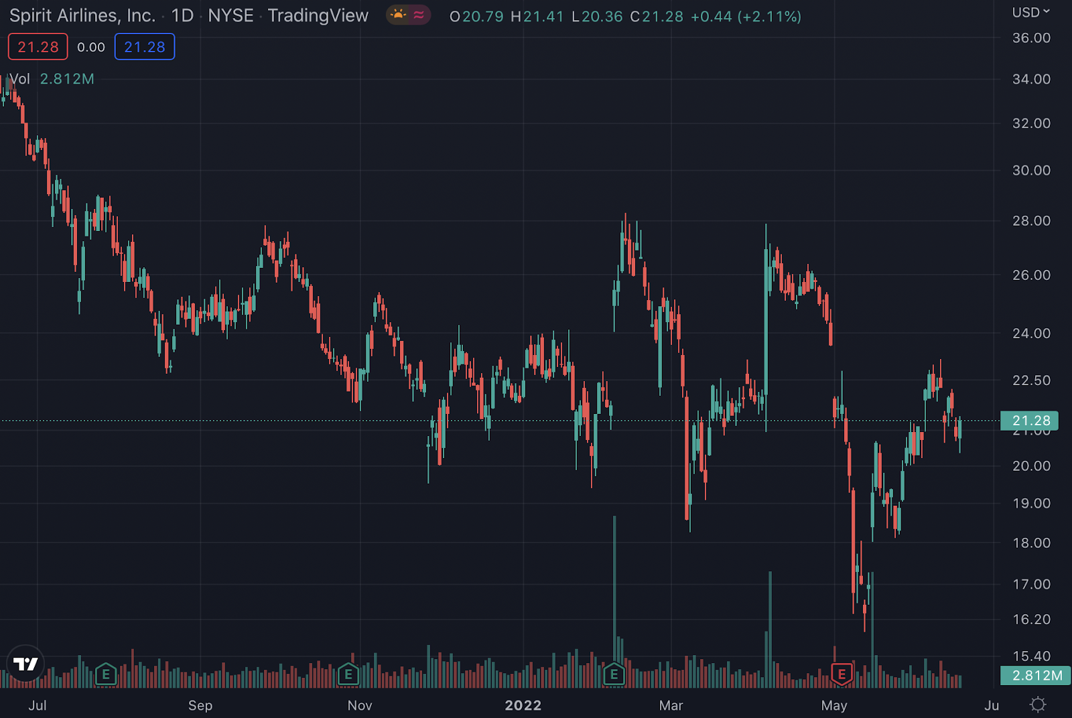Click the 17.00 price axis label
The width and height of the screenshot is (1072, 718).
1031,584
